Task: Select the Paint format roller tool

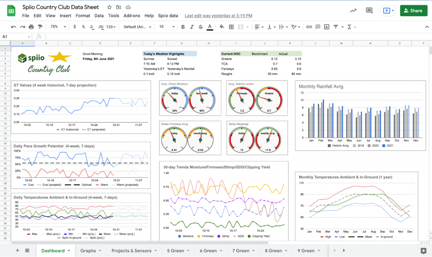Action: (39, 27)
